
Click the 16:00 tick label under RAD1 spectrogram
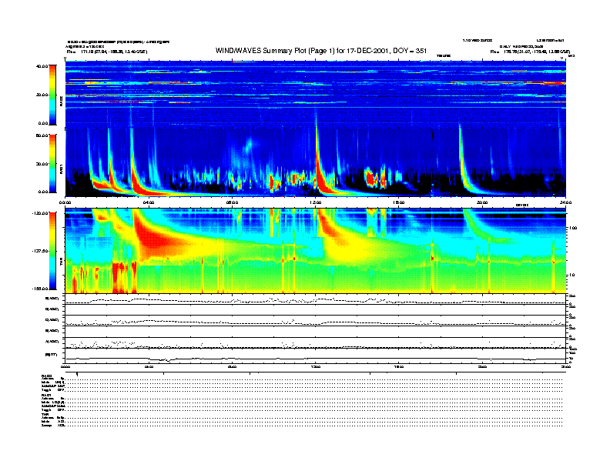[x=399, y=202]
